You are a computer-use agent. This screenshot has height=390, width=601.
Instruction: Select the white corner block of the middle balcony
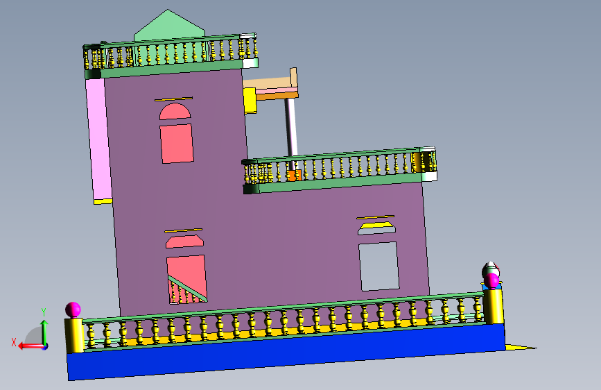(x=429, y=176)
